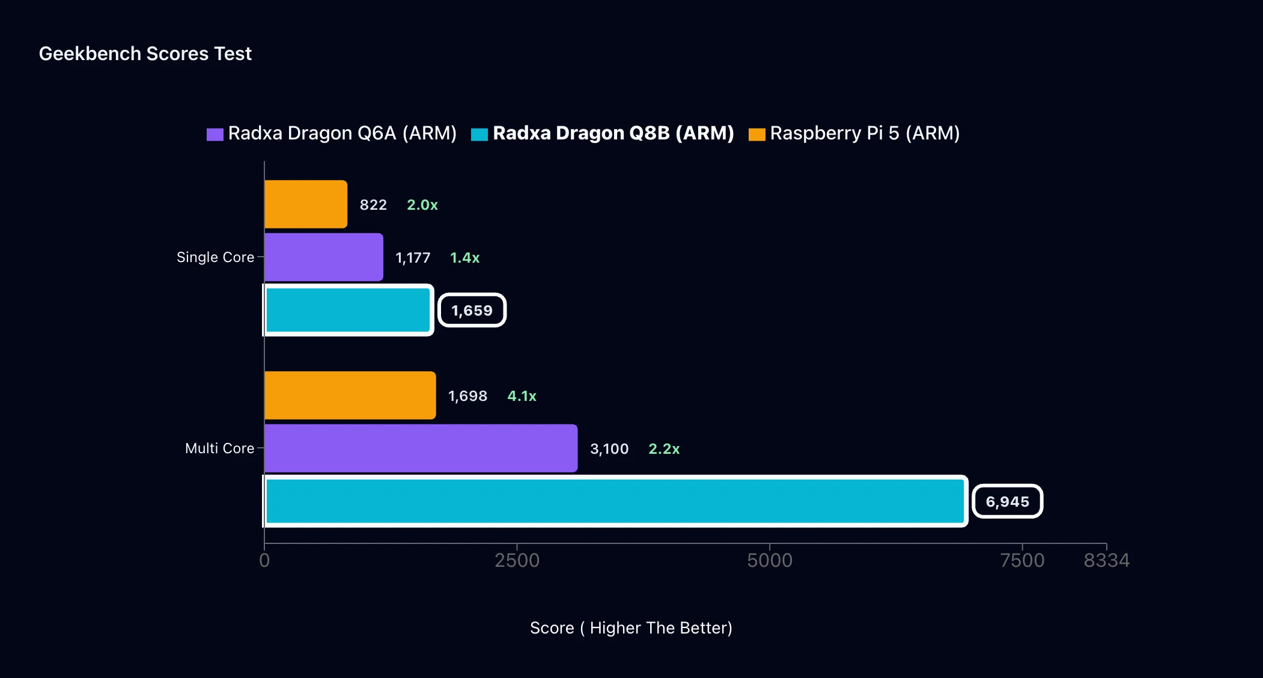
Task: Click the Multi Core axis label
Action: [x=219, y=448]
